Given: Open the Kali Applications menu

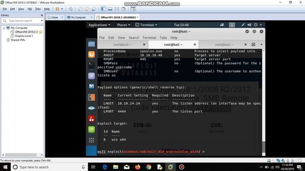Looking at the screenshot, I should [x=99, y=25].
